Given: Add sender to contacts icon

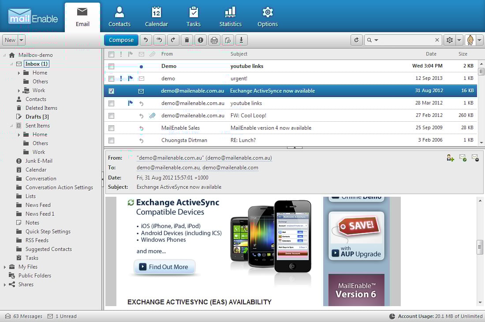Looking at the screenshot, I should pos(450,157).
